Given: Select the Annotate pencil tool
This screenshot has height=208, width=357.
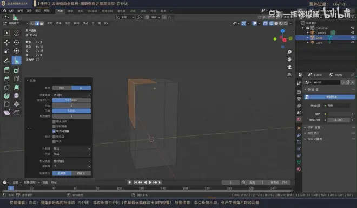Looking at the screenshot, I should (x=6, y=61).
